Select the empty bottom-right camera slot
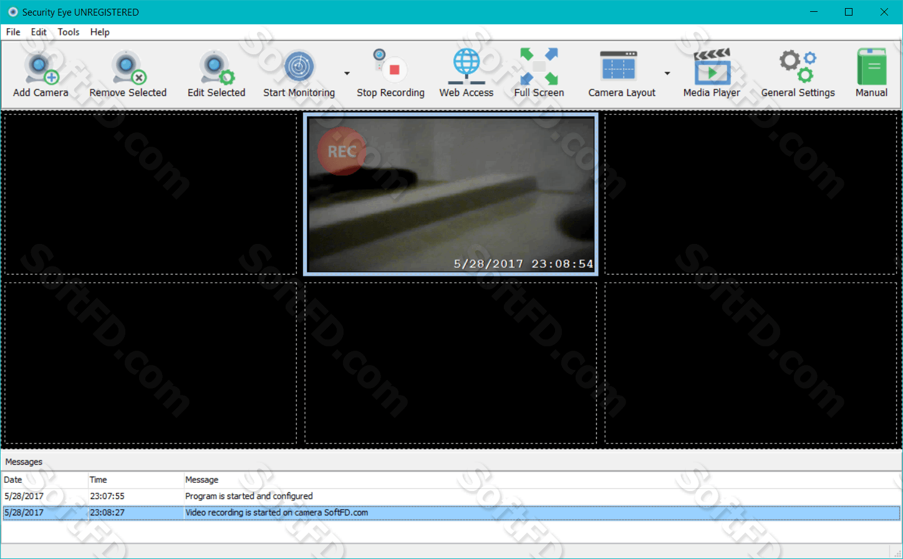Screen dimensions: 903x559 751,363
